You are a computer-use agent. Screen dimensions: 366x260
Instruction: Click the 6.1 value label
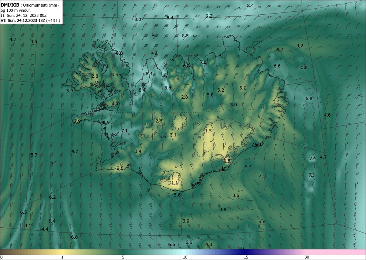tap(155, 34)
